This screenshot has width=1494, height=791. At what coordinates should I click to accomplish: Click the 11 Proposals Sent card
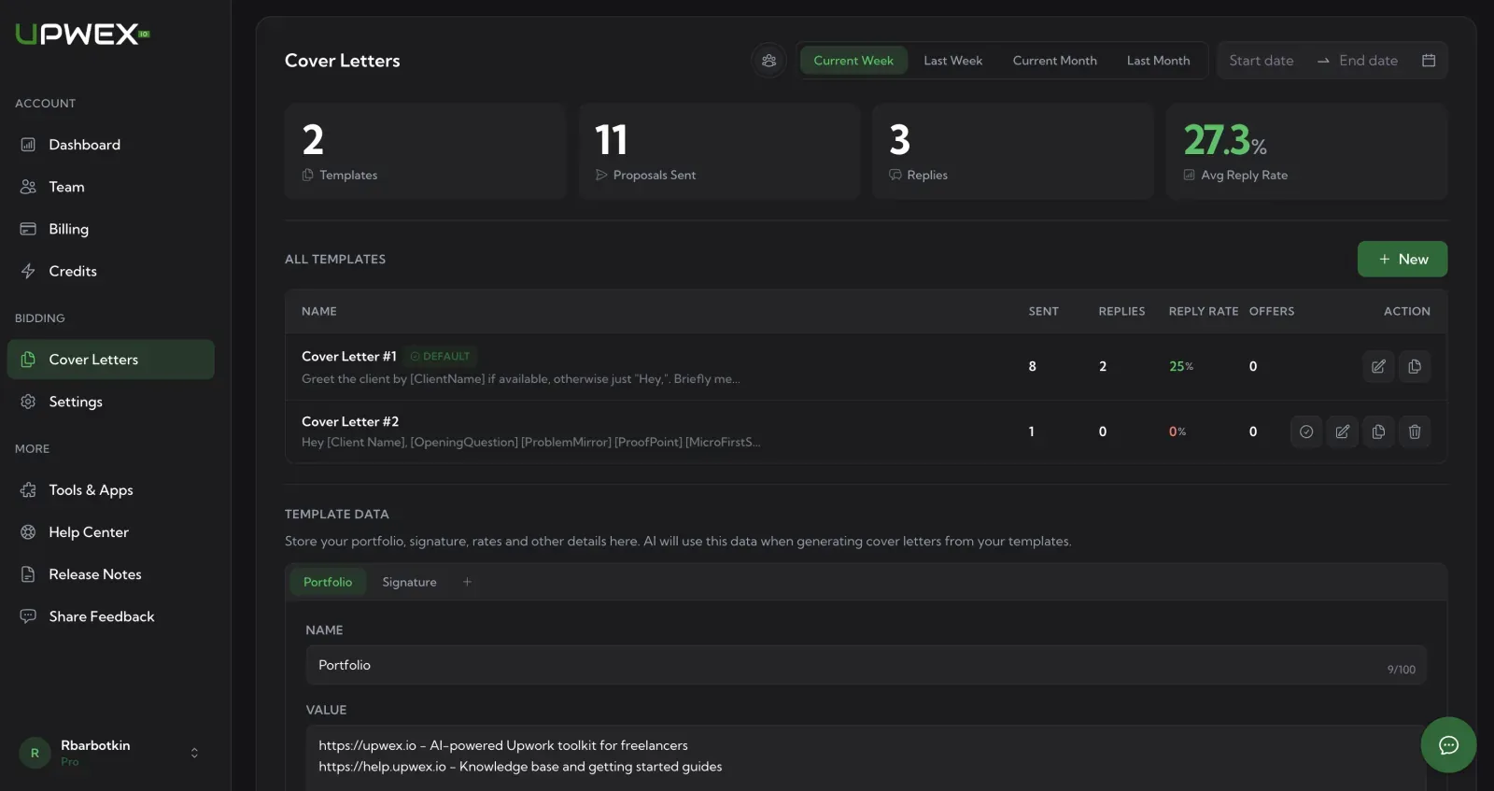click(719, 151)
